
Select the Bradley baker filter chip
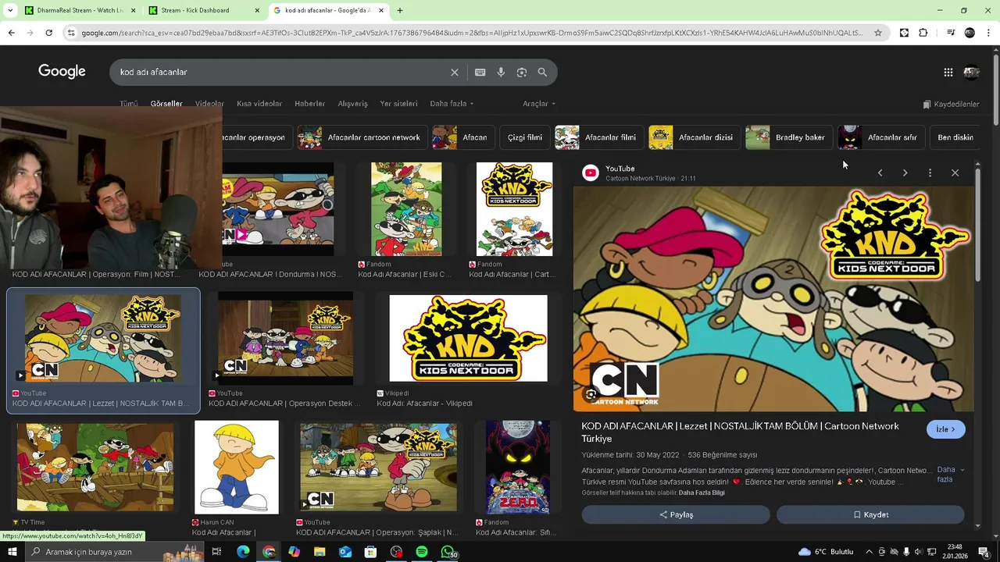pos(787,137)
